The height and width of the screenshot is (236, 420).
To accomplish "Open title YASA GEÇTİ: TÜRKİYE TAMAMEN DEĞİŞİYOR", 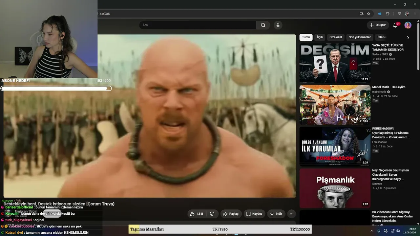I will point(388,48).
